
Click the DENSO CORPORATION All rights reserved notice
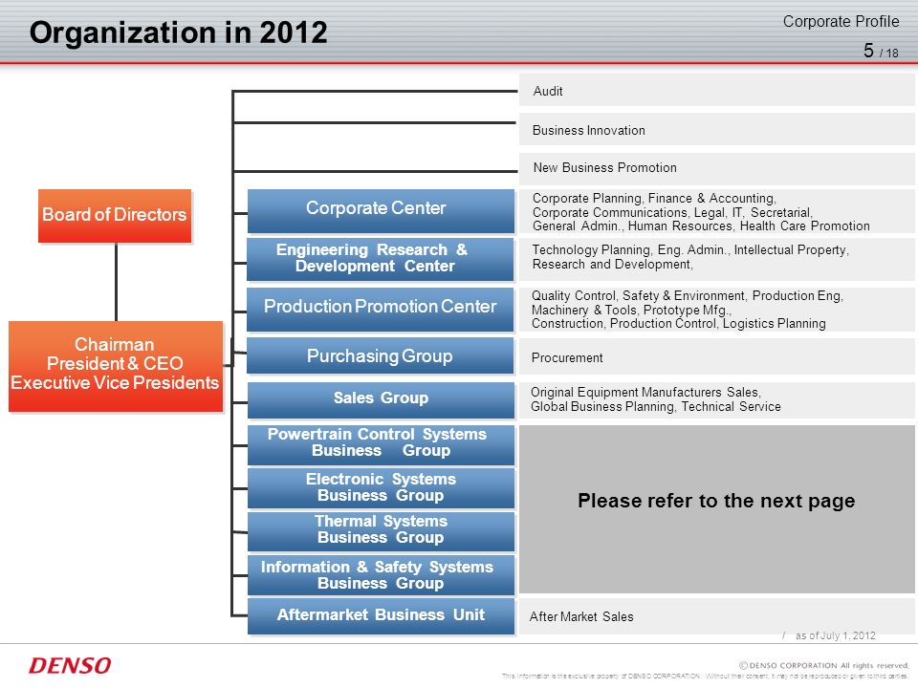click(823, 665)
